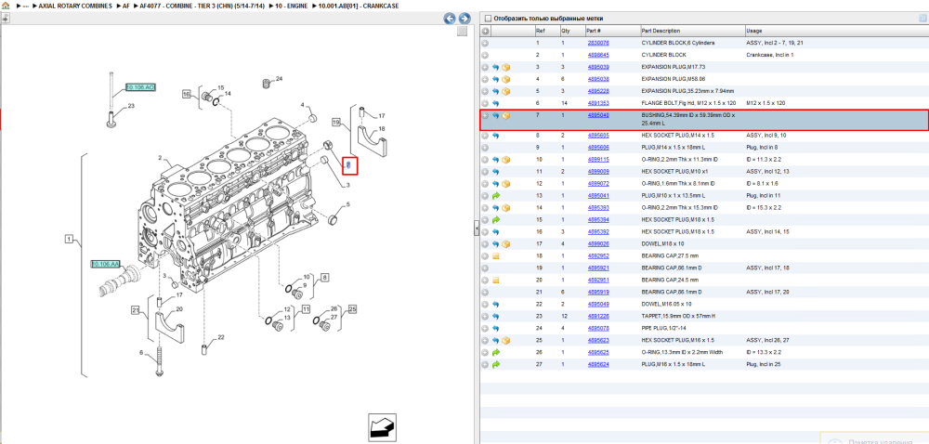This screenshot has height=444, width=929.
Task: Collapse the panel splitter arrow between panes
Action: point(477,229)
